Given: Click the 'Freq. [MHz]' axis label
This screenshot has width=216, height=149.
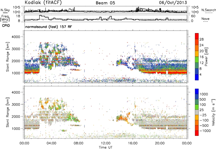Looking at the screenshot, I should [x=5, y=18].
